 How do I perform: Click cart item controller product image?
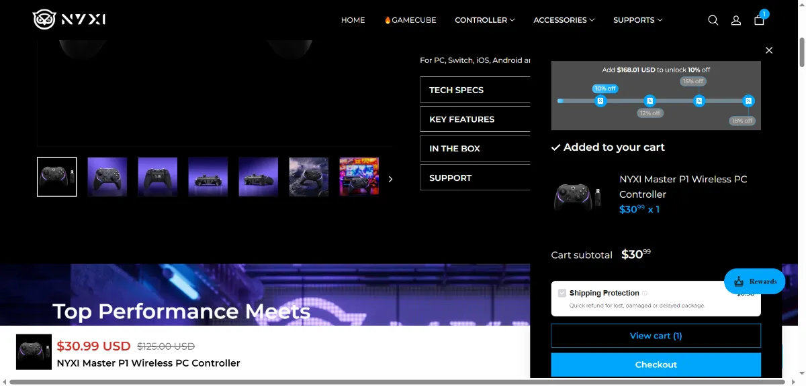coord(578,196)
